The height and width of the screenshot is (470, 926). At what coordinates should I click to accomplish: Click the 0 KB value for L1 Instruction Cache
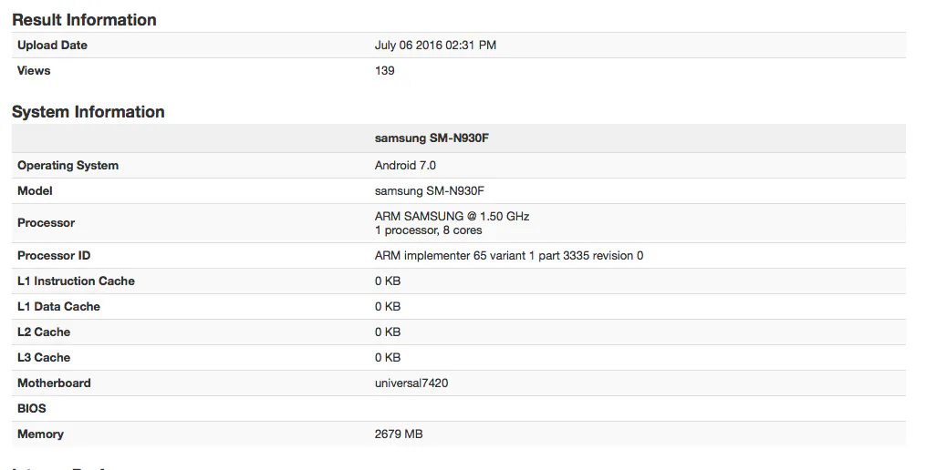(x=388, y=281)
